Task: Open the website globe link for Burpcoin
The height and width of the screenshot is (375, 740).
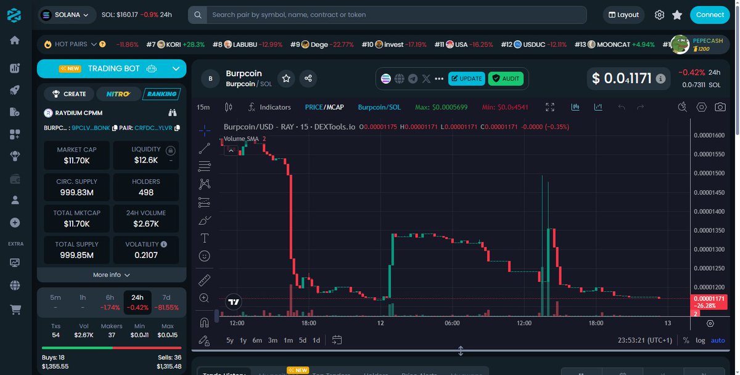Action: (x=400, y=79)
